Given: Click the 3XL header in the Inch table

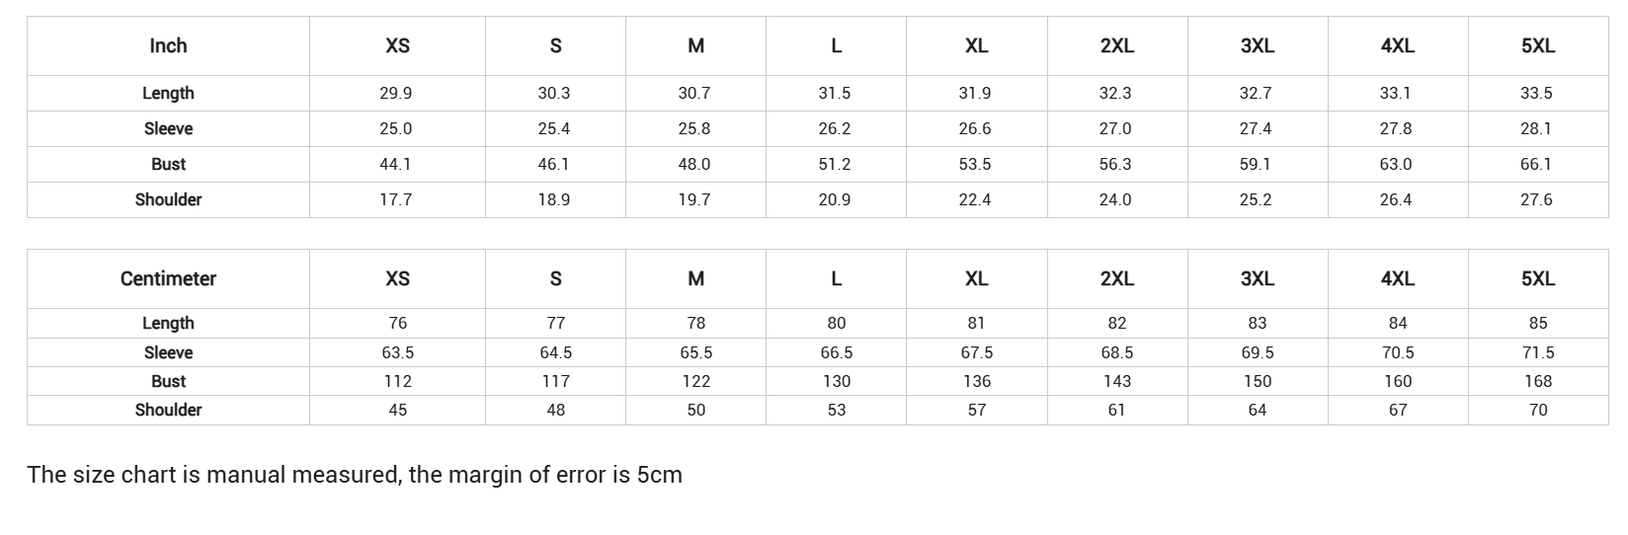Looking at the screenshot, I should tap(1257, 45).
